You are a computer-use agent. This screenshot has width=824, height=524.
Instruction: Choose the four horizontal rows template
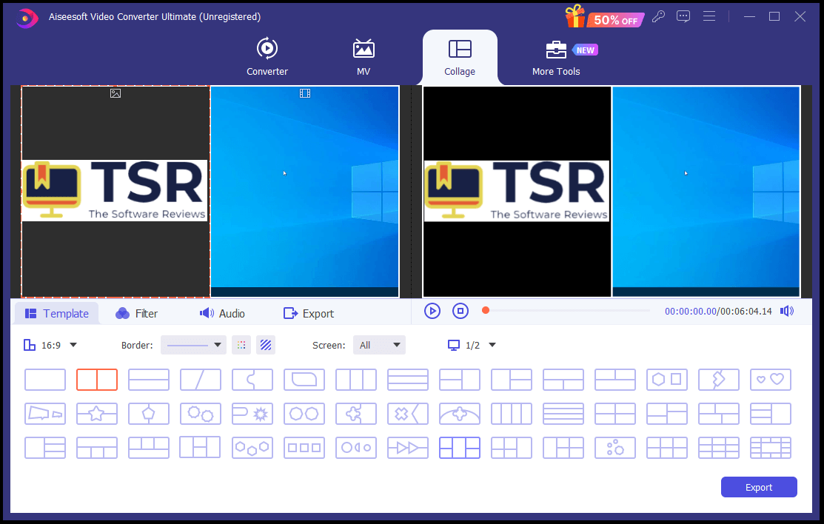[x=563, y=414]
